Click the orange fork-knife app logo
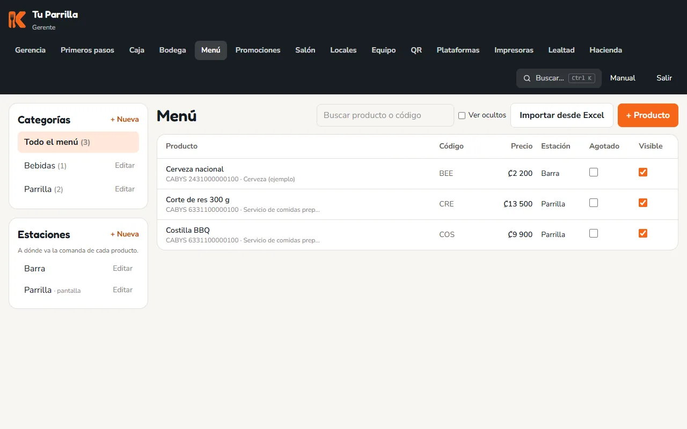Image resolution: width=687 pixels, height=429 pixels. [x=17, y=19]
